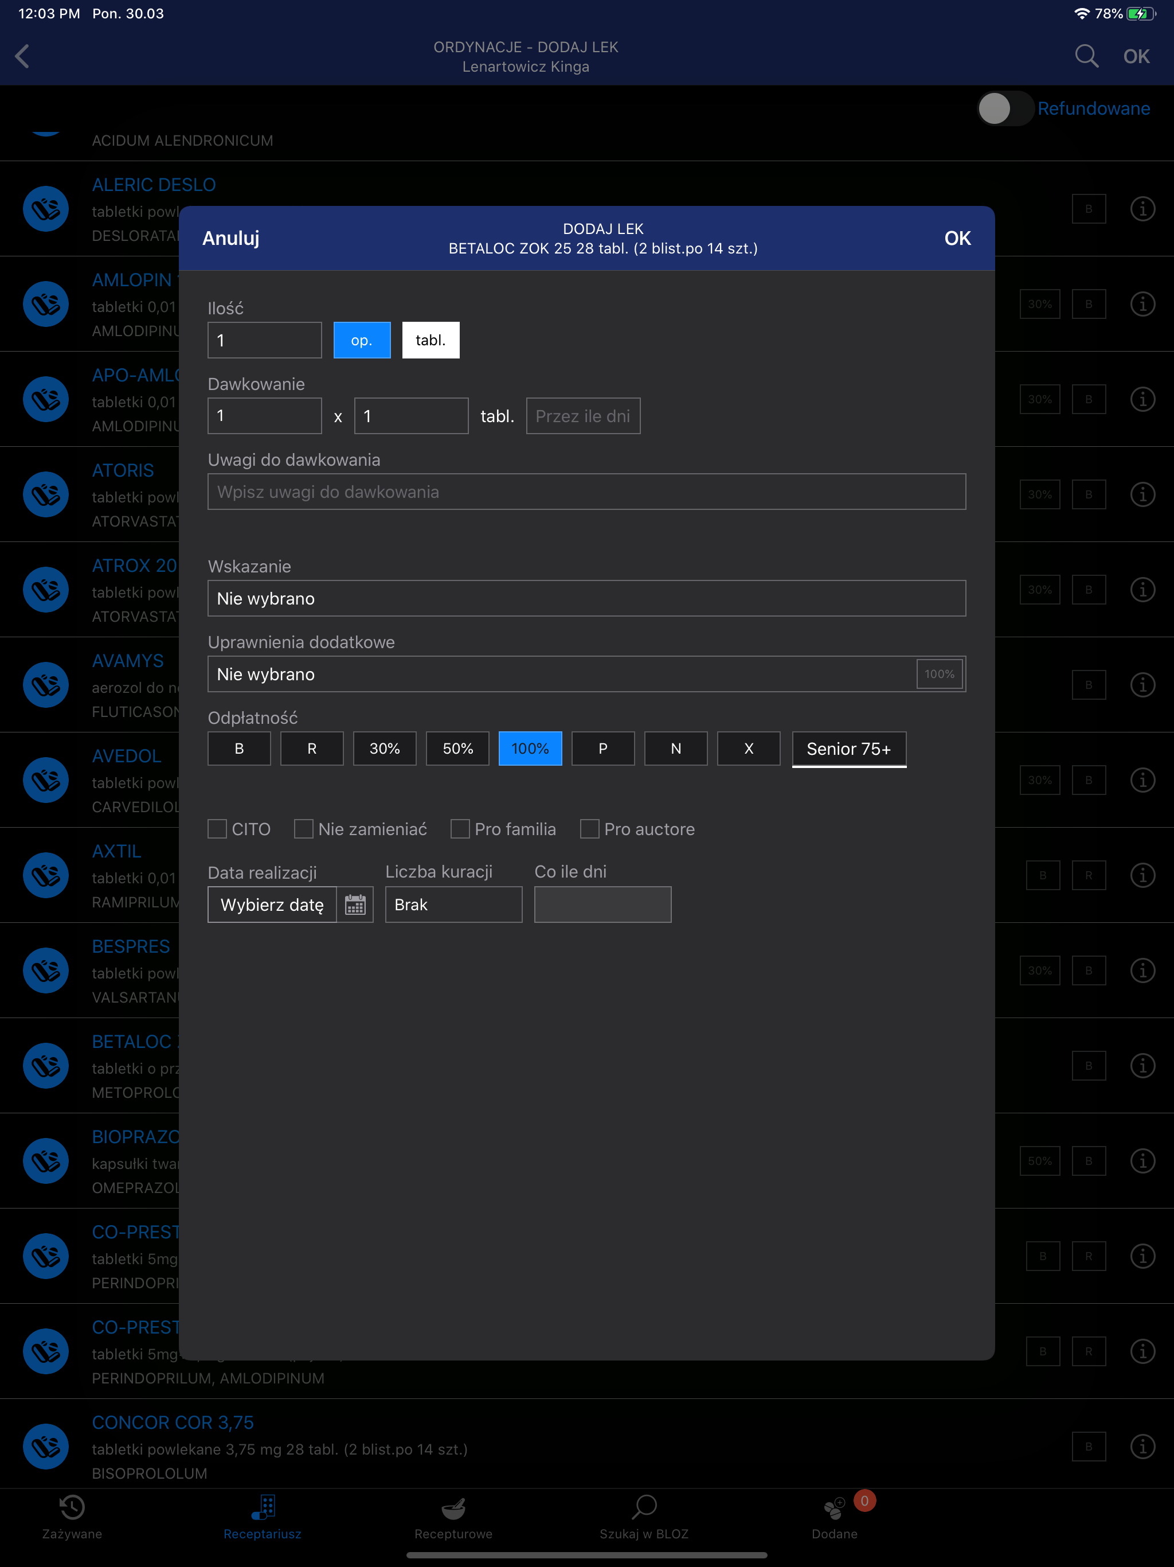The image size is (1174, 1567).
Task: Show info for BETALOC row
Action: click(x=1142, y=1066)
